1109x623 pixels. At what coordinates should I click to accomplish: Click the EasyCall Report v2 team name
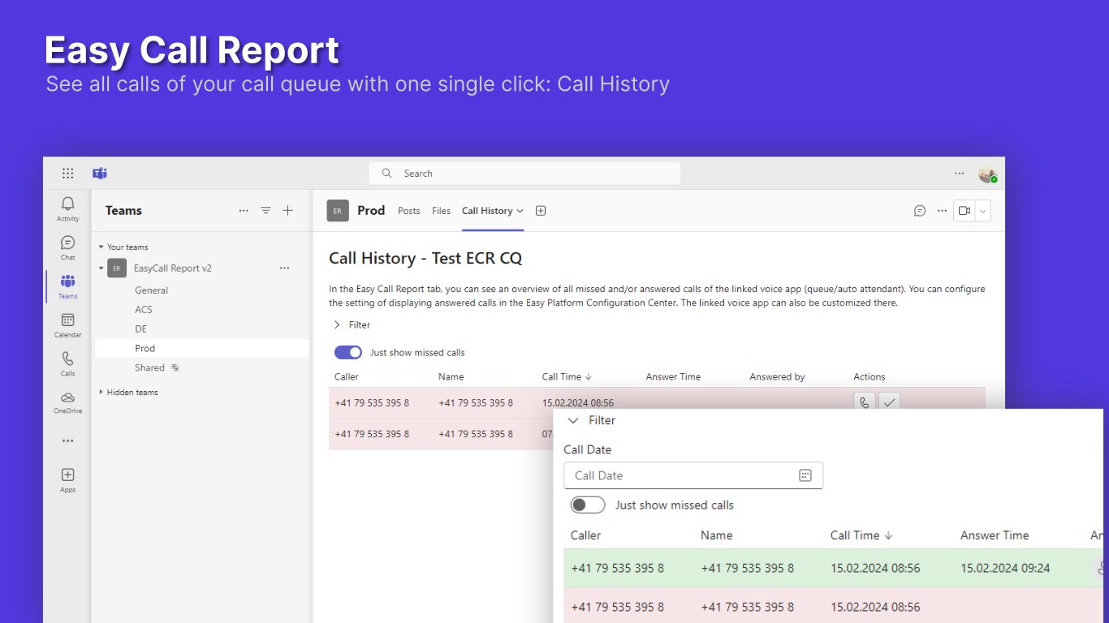click(173, 268)
